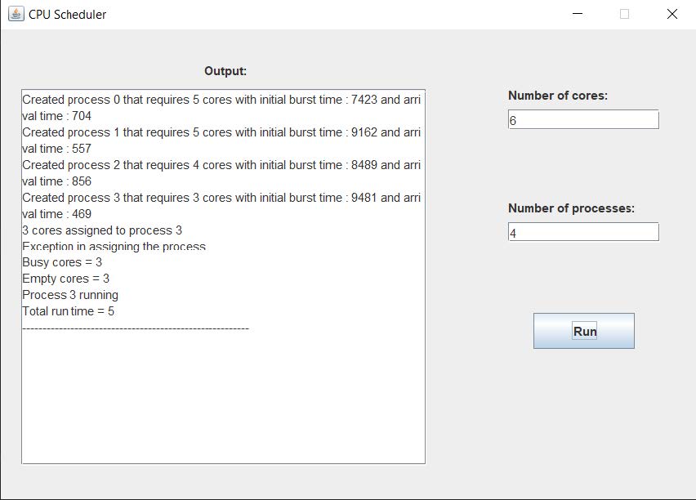Click the 'Busy cores = 3' line
Viewport: 696px width, 500px height.
click(x=62, y=262)
